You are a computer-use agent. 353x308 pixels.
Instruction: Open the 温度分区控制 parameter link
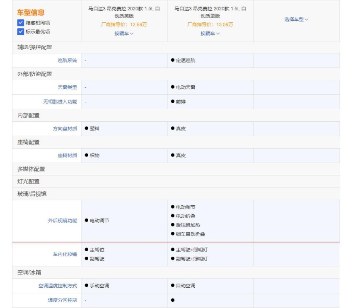click(x=63, y=300)
